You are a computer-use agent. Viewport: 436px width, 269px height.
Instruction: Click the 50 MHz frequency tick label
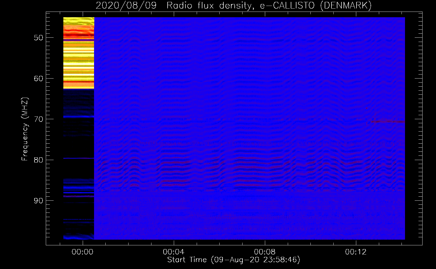point(39,38)
